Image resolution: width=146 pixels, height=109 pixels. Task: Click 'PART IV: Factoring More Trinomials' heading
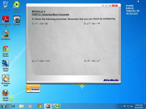tap(51, 14)
